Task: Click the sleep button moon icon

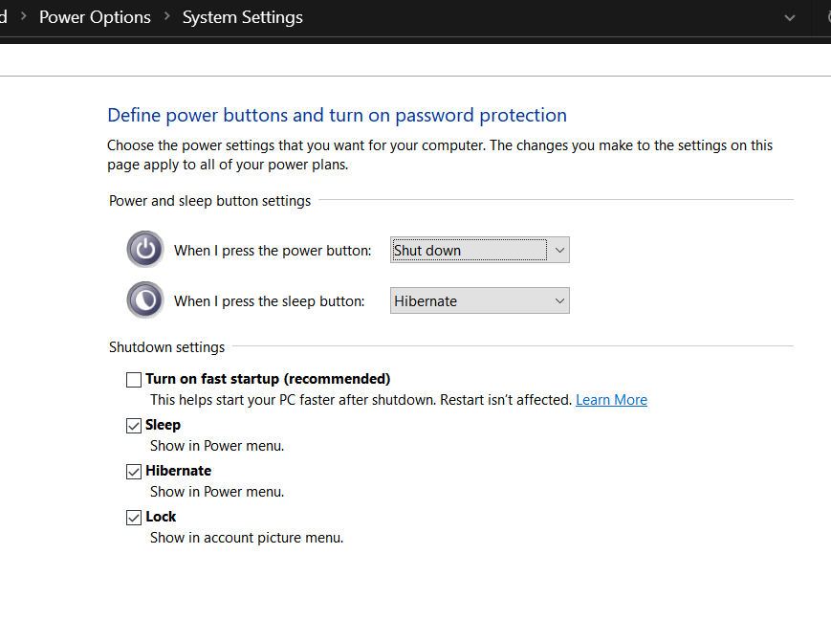Action: (x=145, y=299)
